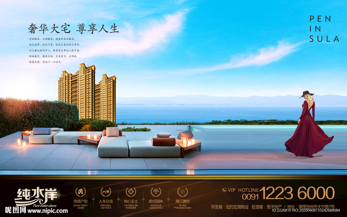The height and width of the screenshot is (217, 347).
Task: Click the 开发商：纽约宏海物业 text
Action: 230,207
